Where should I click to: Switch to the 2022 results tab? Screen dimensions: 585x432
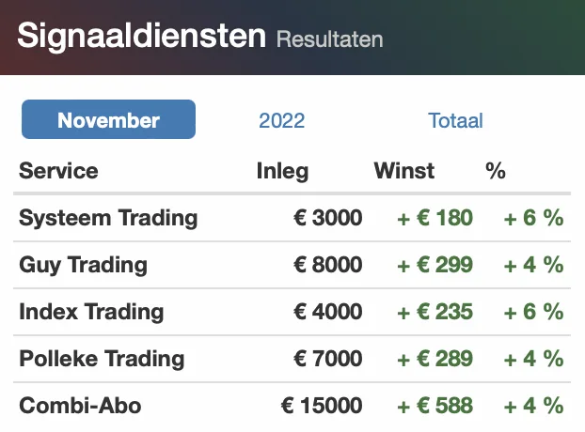coord(281,120)
